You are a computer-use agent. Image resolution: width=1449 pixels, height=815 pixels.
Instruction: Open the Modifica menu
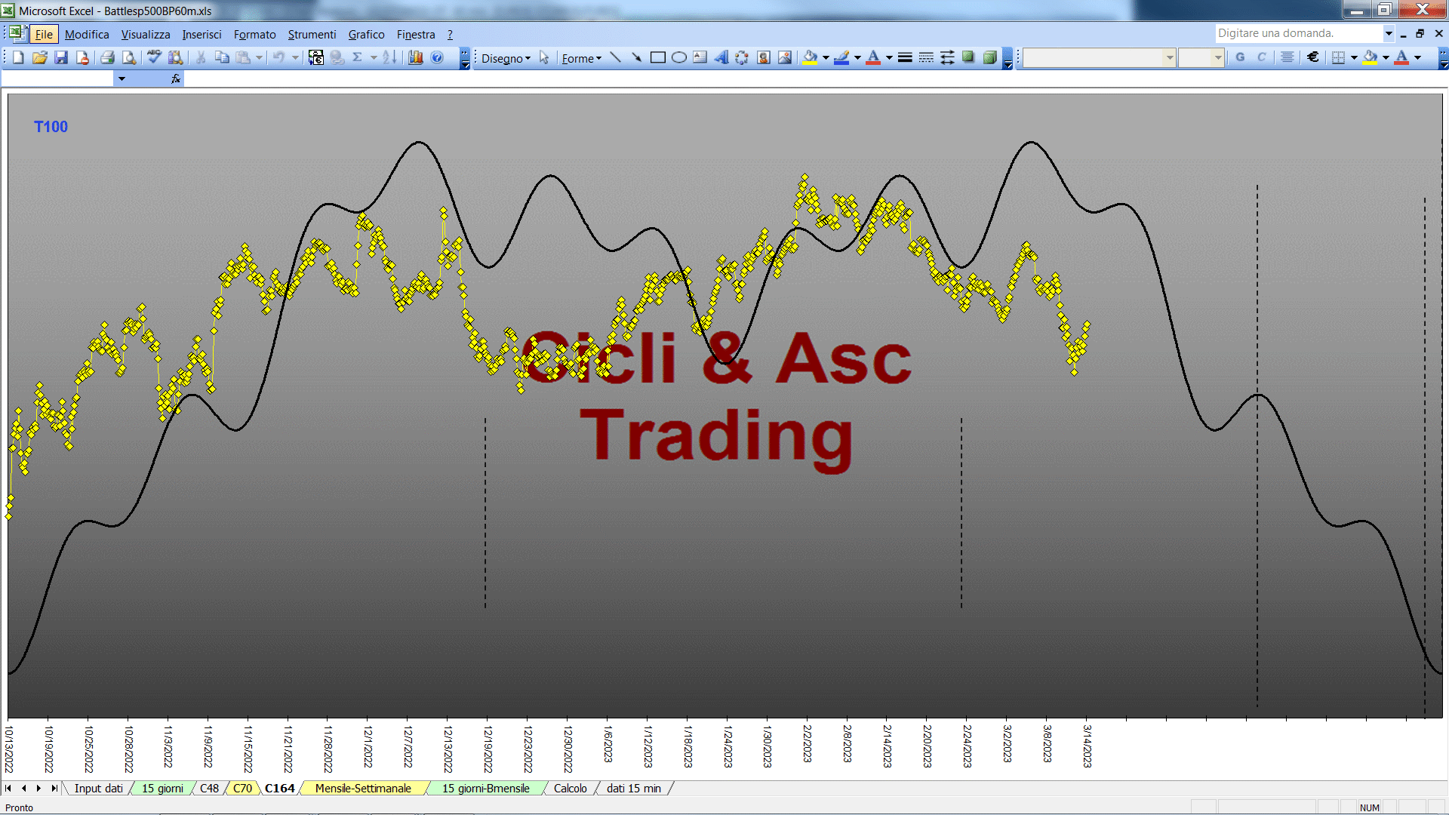pos(87,35)
